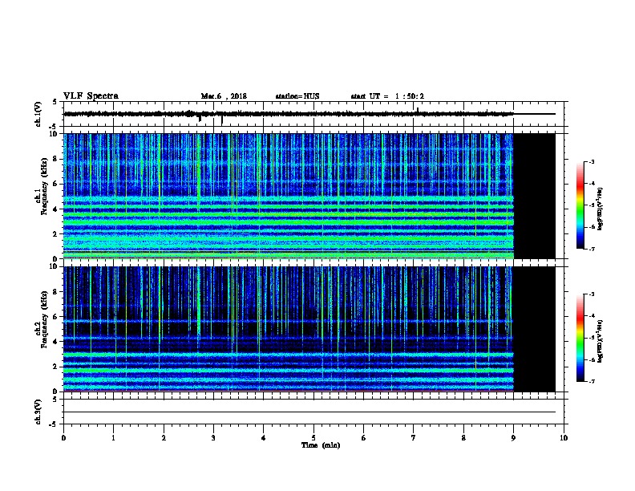
Task: Click the "3" tick on the time axis
Action: [x=213, y=438]
